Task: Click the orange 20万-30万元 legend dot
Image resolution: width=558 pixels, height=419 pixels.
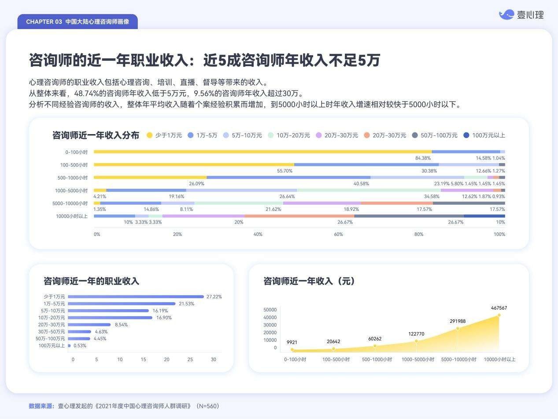Action: click(x=367, y=135)
